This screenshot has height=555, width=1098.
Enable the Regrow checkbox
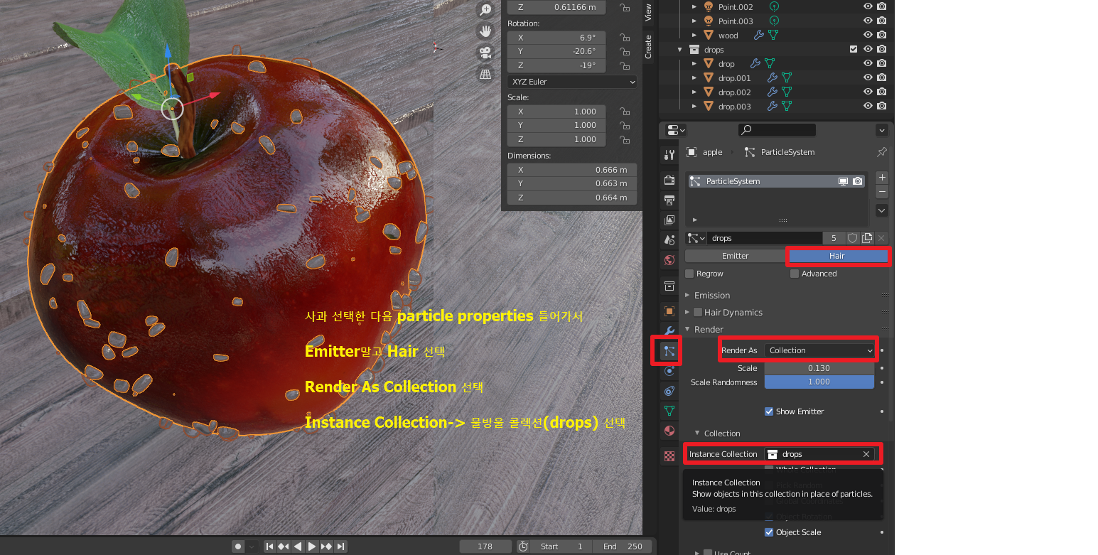pos(689,274)
